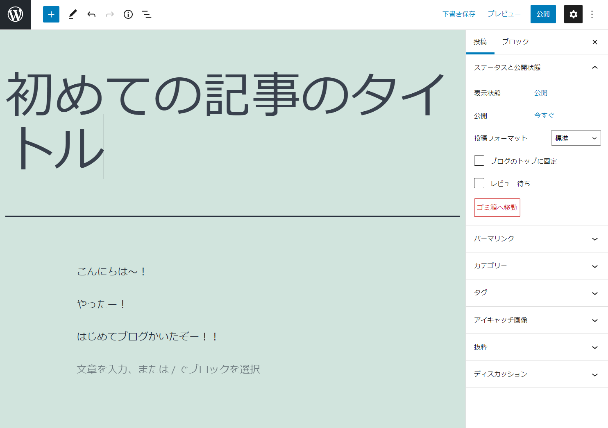Switch to the 投稿 tab
Viewport: 608px width, 428px height.
[480, 42]
